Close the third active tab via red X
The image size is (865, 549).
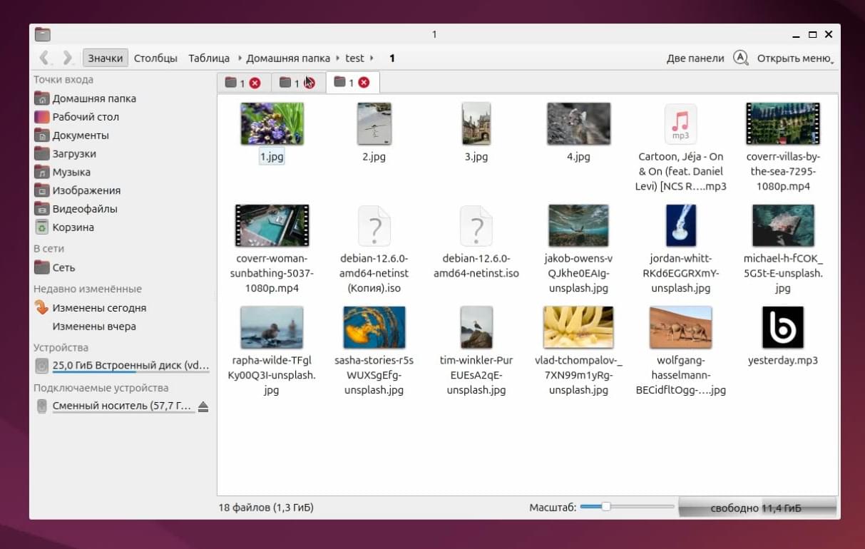(364, 83)
